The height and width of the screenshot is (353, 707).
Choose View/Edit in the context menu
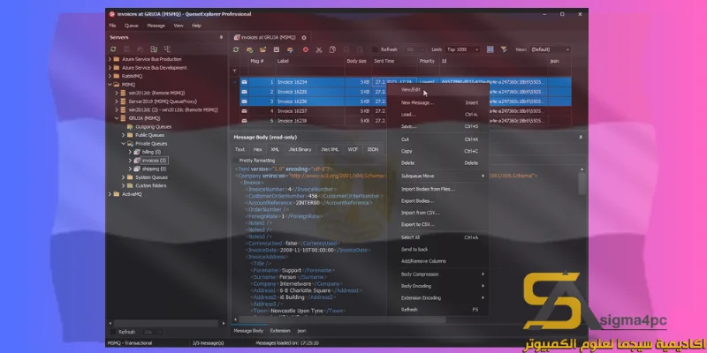point(437,90)
